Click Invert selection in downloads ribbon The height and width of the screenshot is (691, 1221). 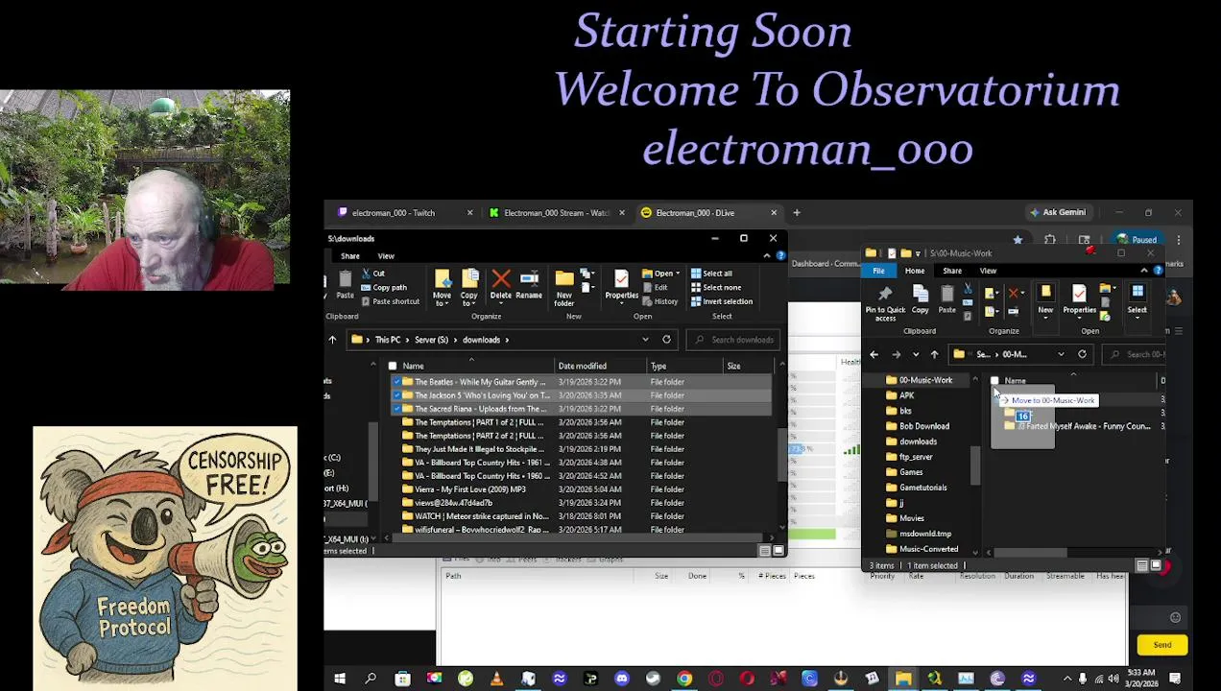(722, 301)
